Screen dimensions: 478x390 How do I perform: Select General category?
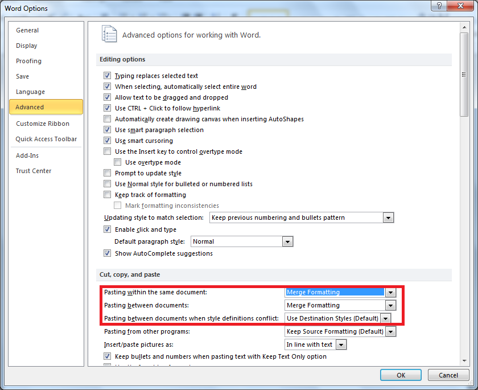click(46, 30)
